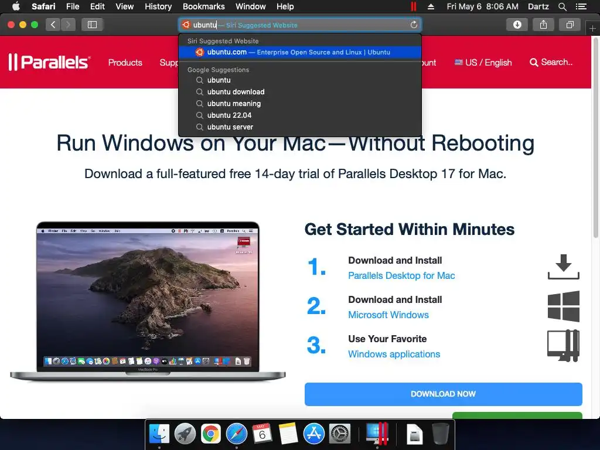Reload the page with the refresh icon

click(x=414, y=25)
